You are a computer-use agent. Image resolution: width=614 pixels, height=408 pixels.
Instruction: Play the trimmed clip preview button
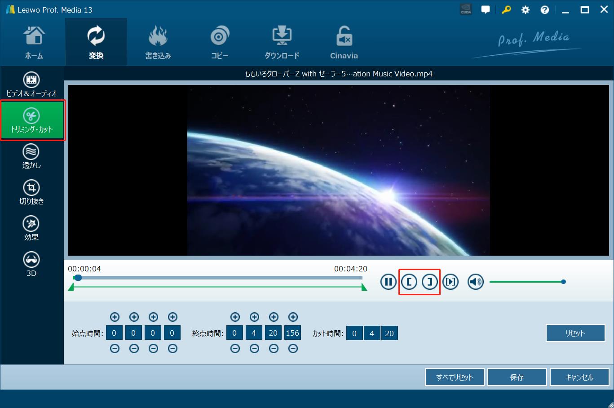[x=451, y=282]
